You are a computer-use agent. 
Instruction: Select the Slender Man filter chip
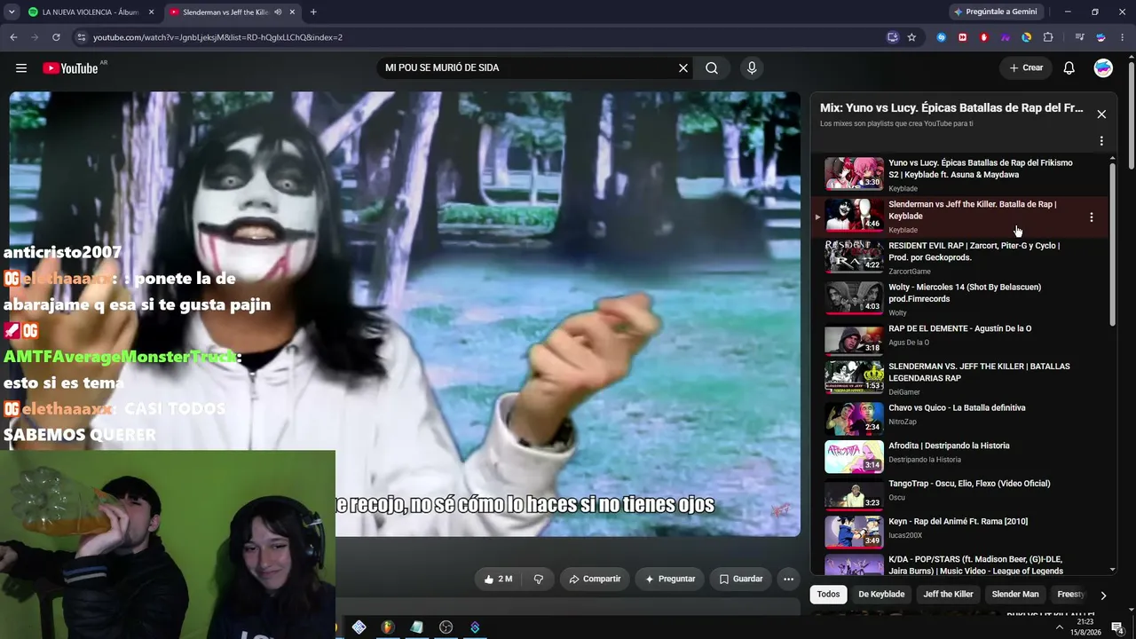pos(1015,595)
